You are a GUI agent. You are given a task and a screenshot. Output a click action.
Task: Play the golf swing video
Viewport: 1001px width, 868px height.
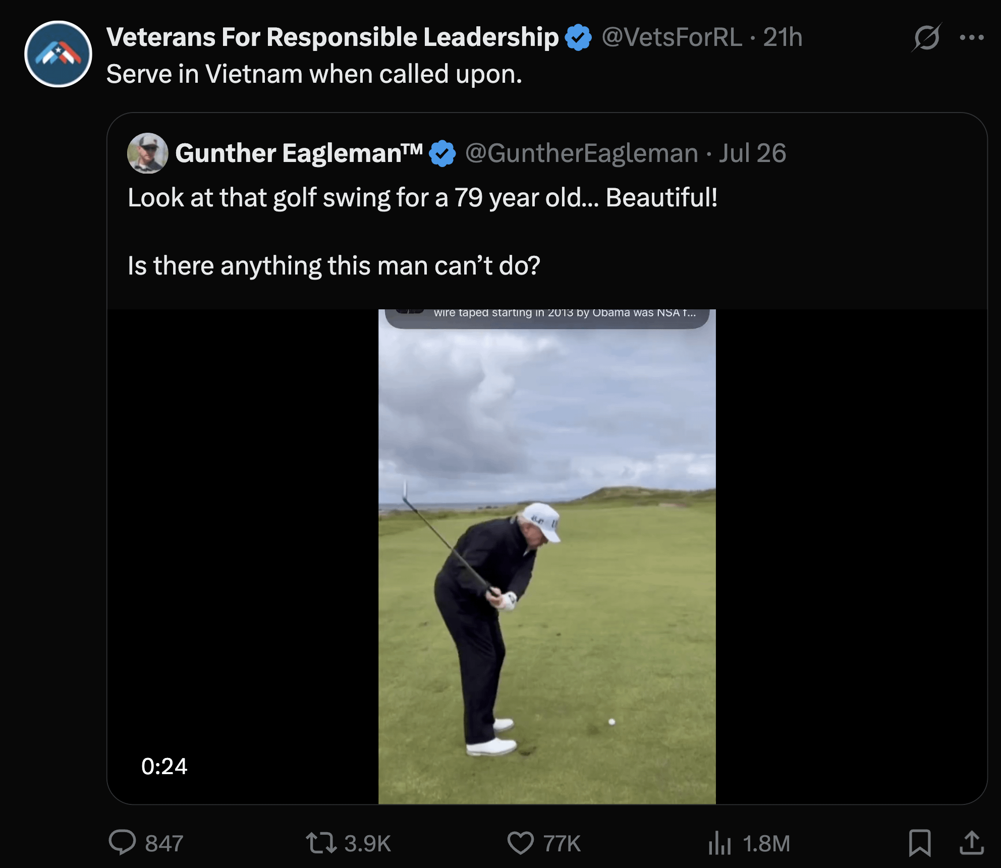tap(547, 556)
